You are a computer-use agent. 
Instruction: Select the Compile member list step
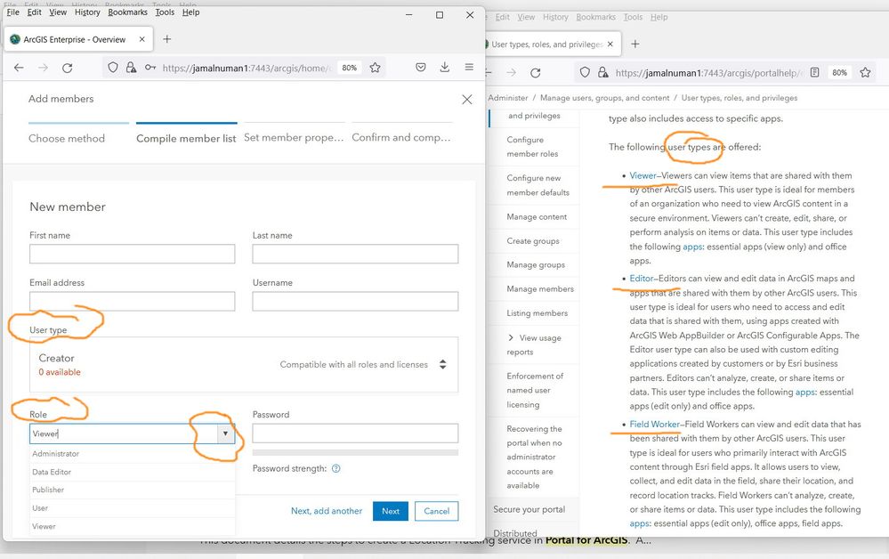(x=186, y=138)
